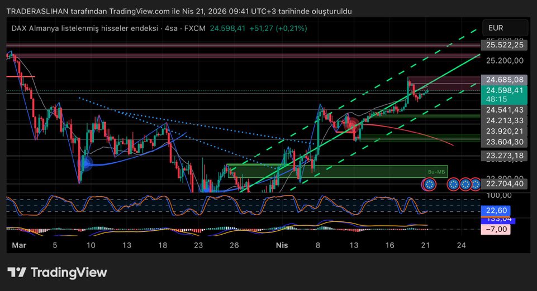Click the date 16 on the time axis

pos(389,245)
